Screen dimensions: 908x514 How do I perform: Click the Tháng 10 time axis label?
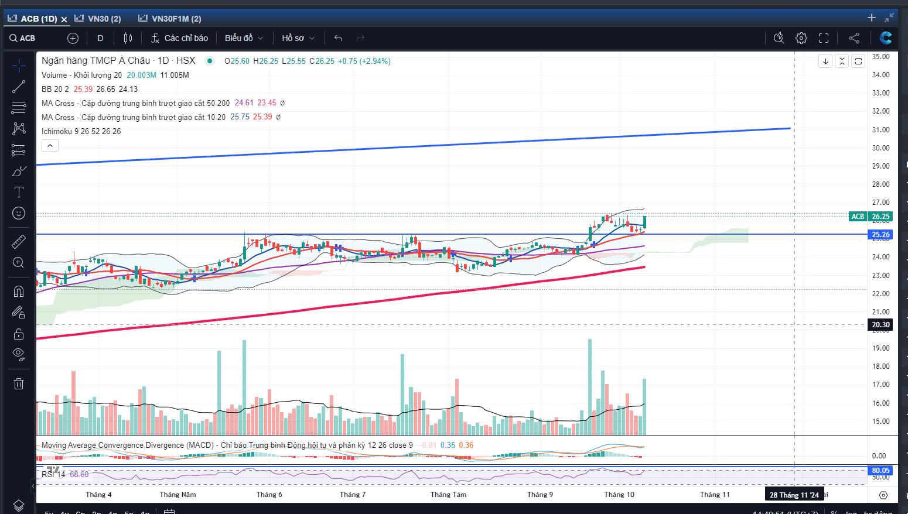(x=619, y=495)
